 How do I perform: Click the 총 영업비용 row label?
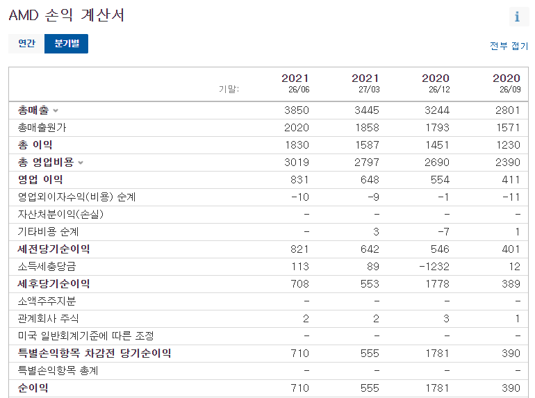(46, 163)
